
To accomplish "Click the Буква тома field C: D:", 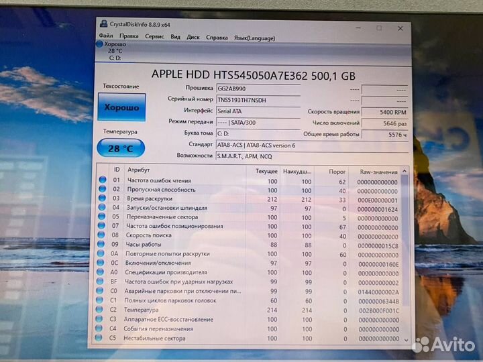I will 258,133.
